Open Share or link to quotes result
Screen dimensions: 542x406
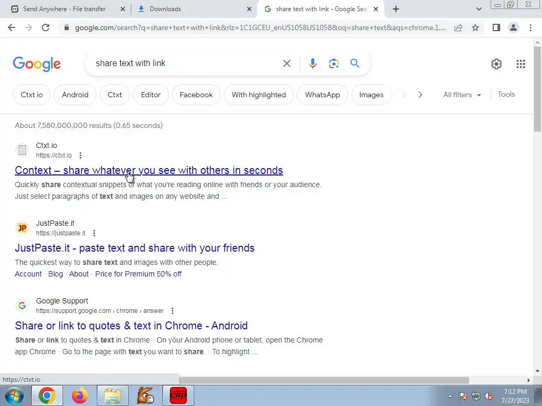[131, 326]
